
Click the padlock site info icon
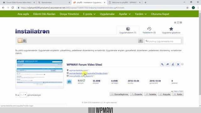pyautogui.click(x=19, y=8)
